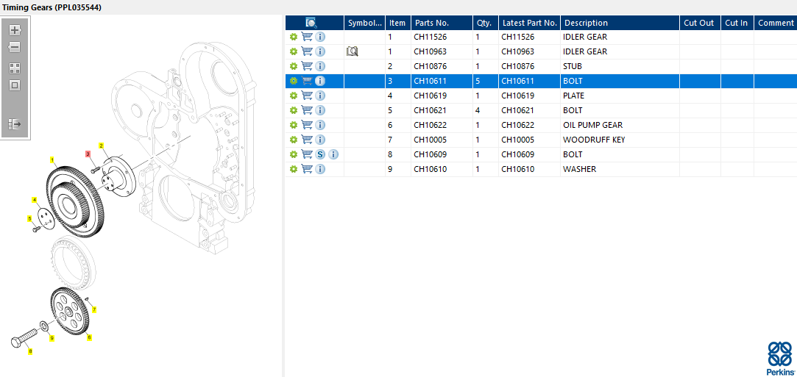Click the Cut Out column header
Viewport: 797px width, 377px height.
click(701, 23)
